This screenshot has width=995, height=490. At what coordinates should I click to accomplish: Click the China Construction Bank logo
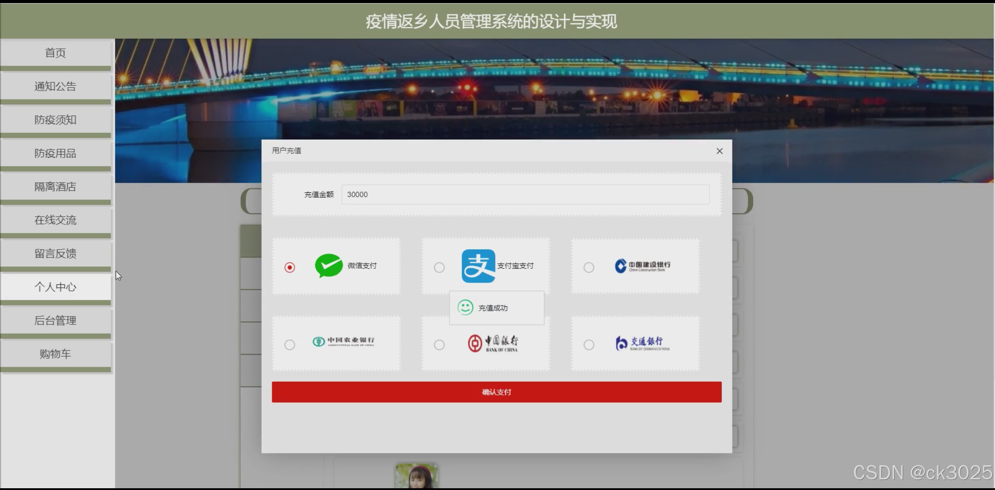click(642, 266)
